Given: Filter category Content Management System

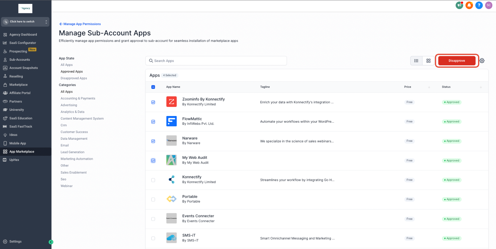Looking at the screenshot, I should 82,118.
